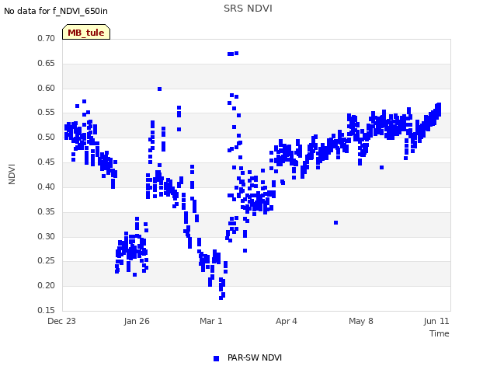Click the May 8 date tick label
This screenshot has height=373, width=497.
360,321
